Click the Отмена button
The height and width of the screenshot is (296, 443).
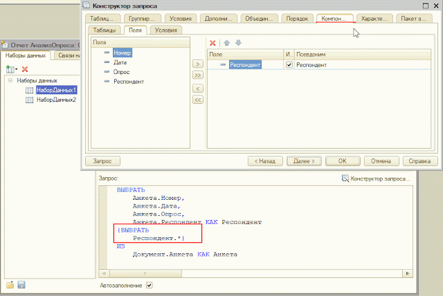tap(381, 161)
